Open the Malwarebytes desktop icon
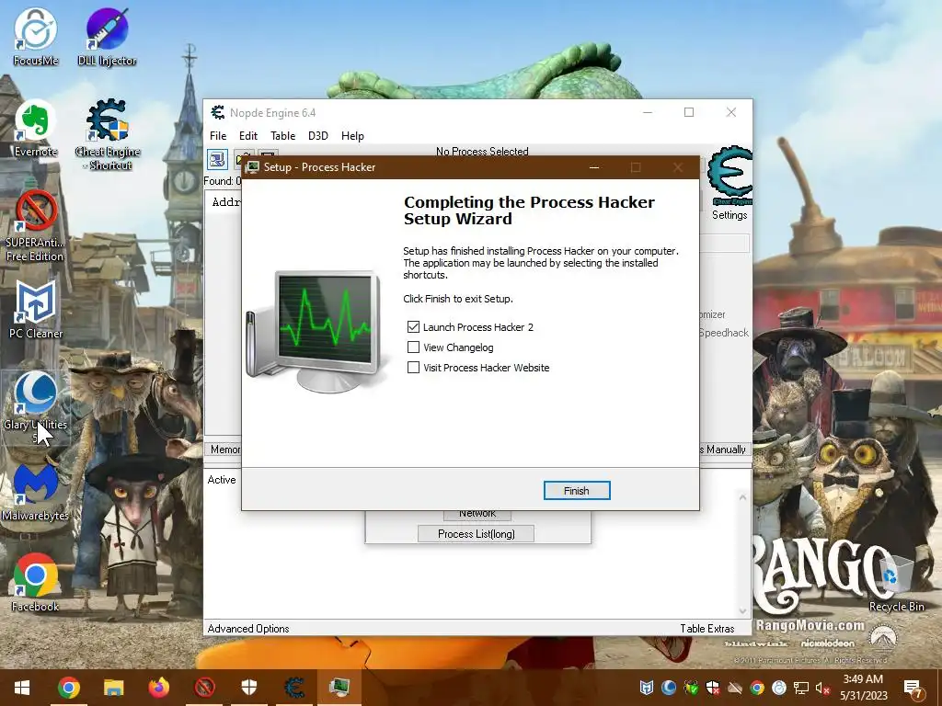 [36, 492]
